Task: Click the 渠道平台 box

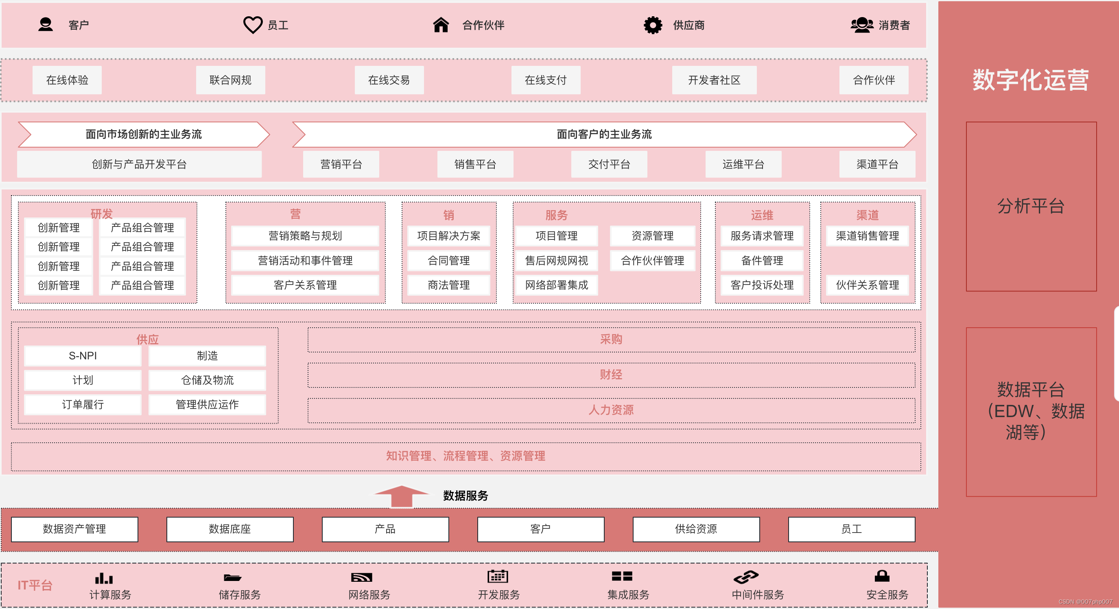Action: tap(877, 165)
